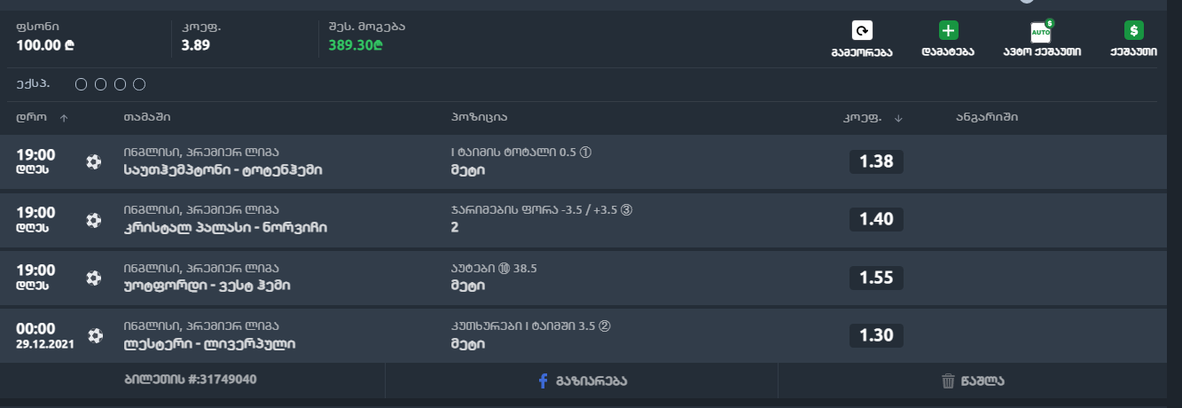Click the 1.55 odds box
Screen dimensions: 1182x408
coord(876,278)
